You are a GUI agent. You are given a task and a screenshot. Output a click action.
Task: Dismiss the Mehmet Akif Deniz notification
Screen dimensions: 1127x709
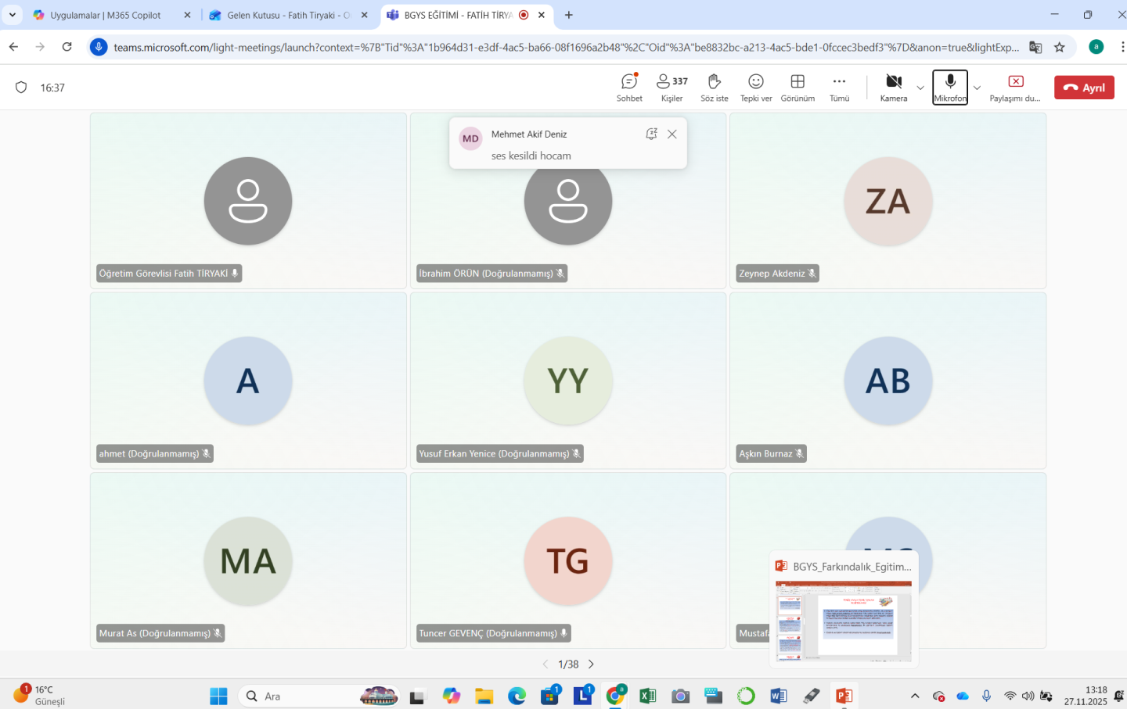672,134
